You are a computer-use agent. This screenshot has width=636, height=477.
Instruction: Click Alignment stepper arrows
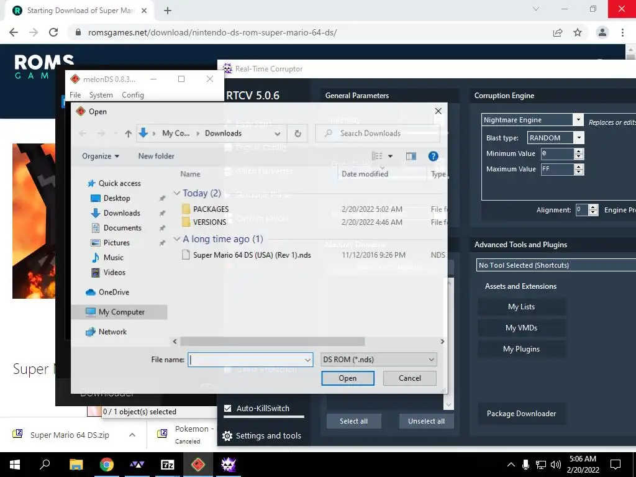tap(593, 210)
